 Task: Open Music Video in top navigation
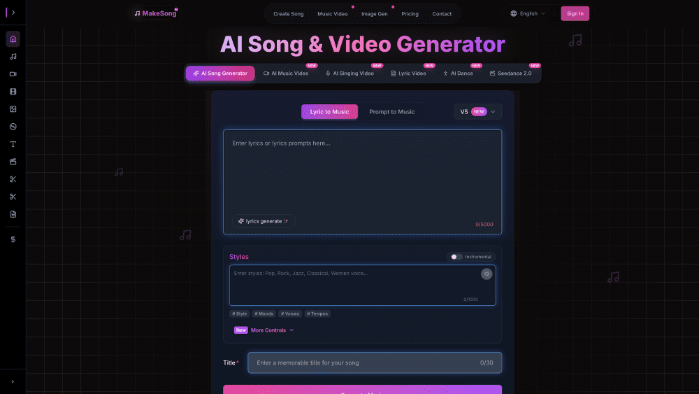click(333, 14)
